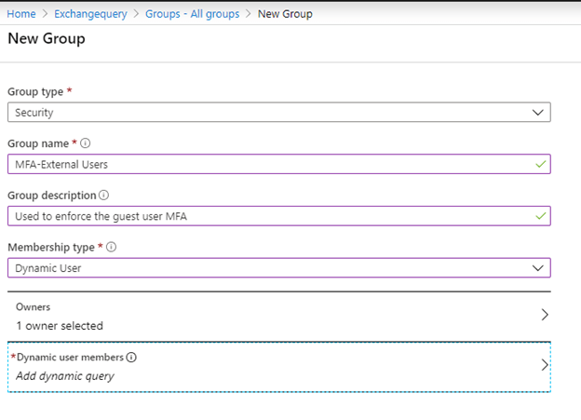Click the chevron arrow on the Owners row
581x420 pixels.
click(545, 316)
